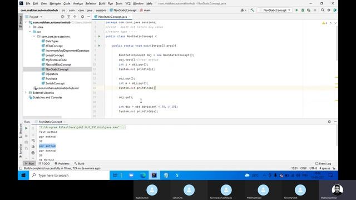Open Windows Start menu
Viewport: 356px width, 200px height.
[23, 176]
